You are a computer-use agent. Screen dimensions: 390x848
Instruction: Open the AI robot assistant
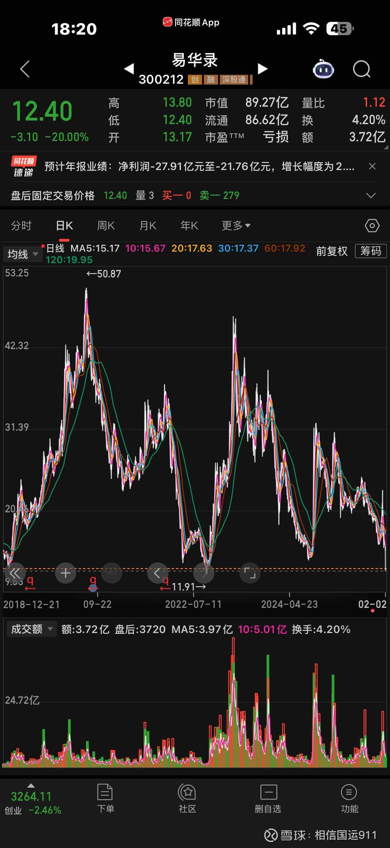[x=323, y=69]
